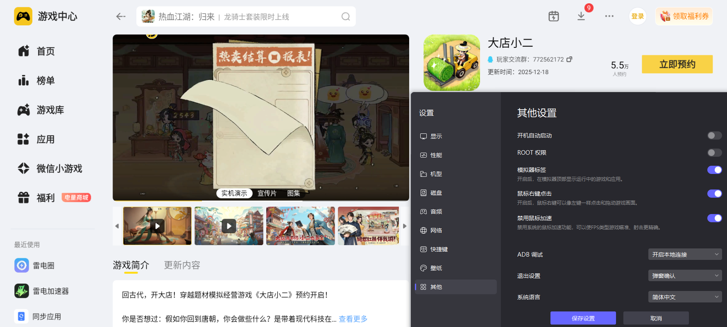
Task: Enable 开机自动启动 toggle
Action: point(714,135)
